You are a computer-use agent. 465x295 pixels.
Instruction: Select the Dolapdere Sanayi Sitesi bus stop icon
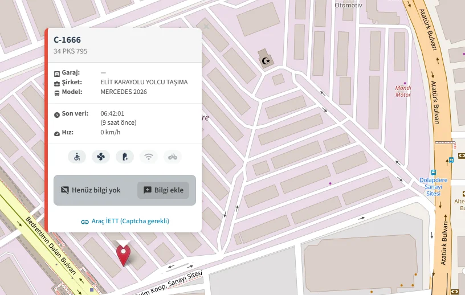(434, 172)
